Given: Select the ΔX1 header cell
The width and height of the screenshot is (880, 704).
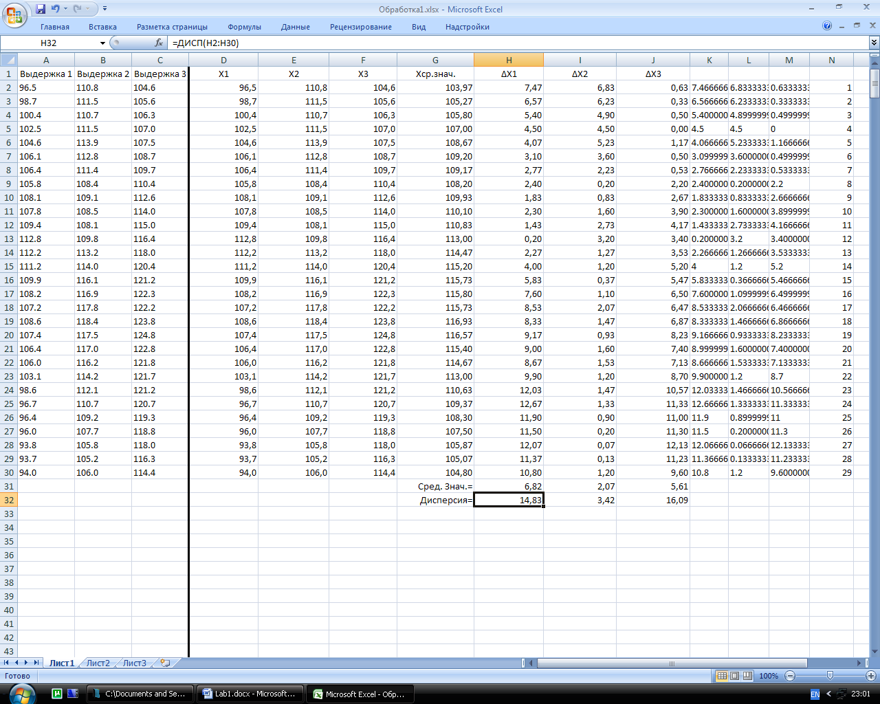Looking at the screenshot, I should [509, 74].
